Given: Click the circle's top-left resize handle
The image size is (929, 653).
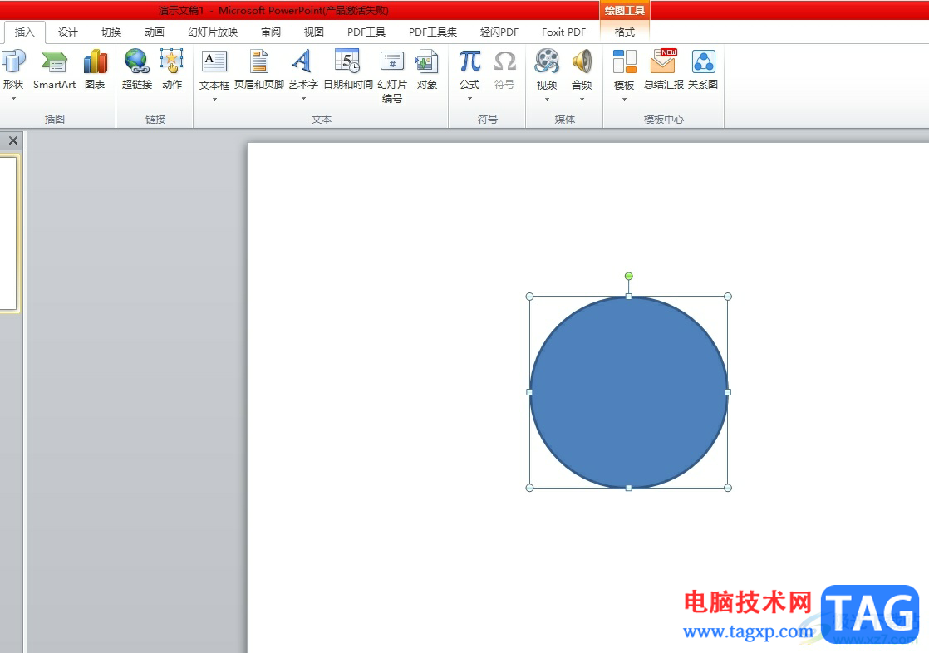Looking at the screenshot, I should tap(529, 297).
